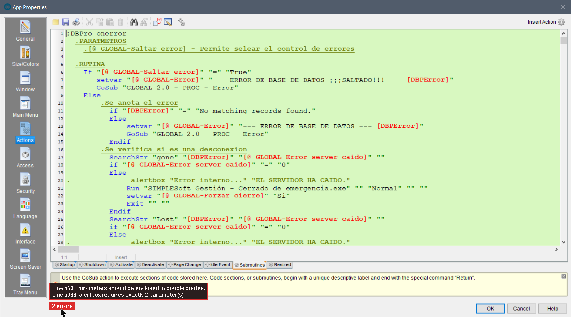Click the open folder toolbar icon
Screen dimensions: 571x317
pos(56,22)
